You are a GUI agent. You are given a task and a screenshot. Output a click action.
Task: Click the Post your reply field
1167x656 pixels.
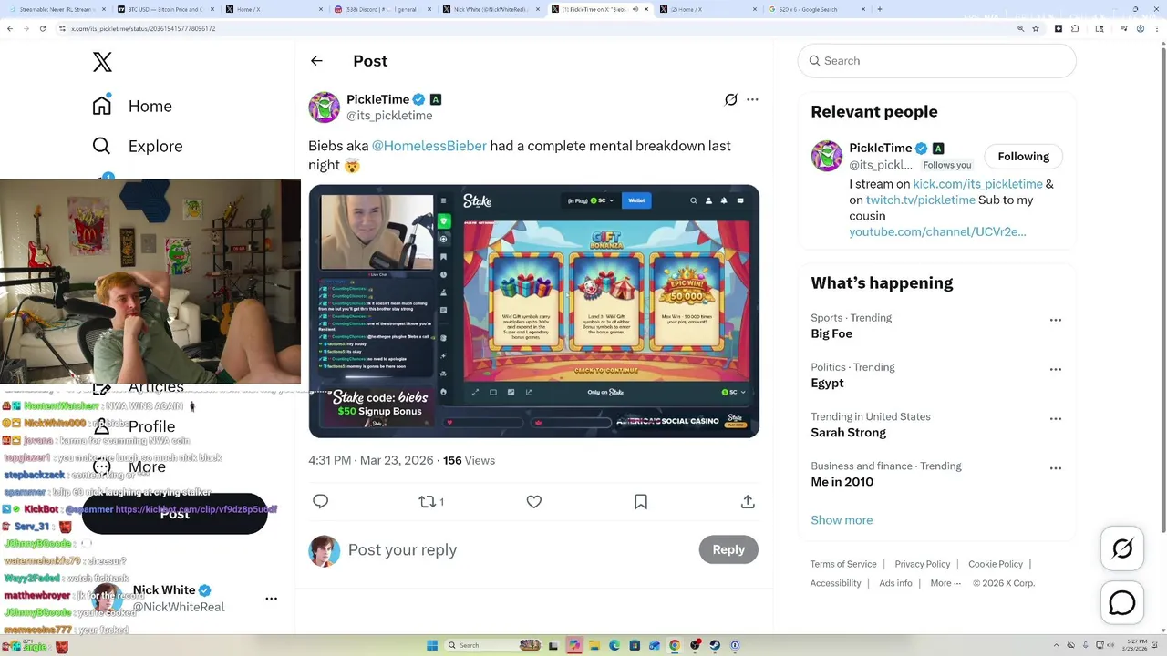pyautogui.click(x=520, y=549)
